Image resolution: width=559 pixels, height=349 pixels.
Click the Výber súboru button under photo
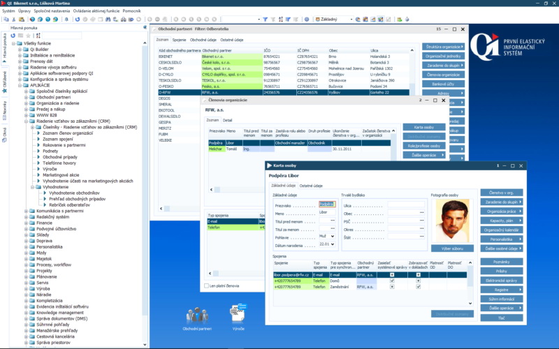(x=452, y=248)
